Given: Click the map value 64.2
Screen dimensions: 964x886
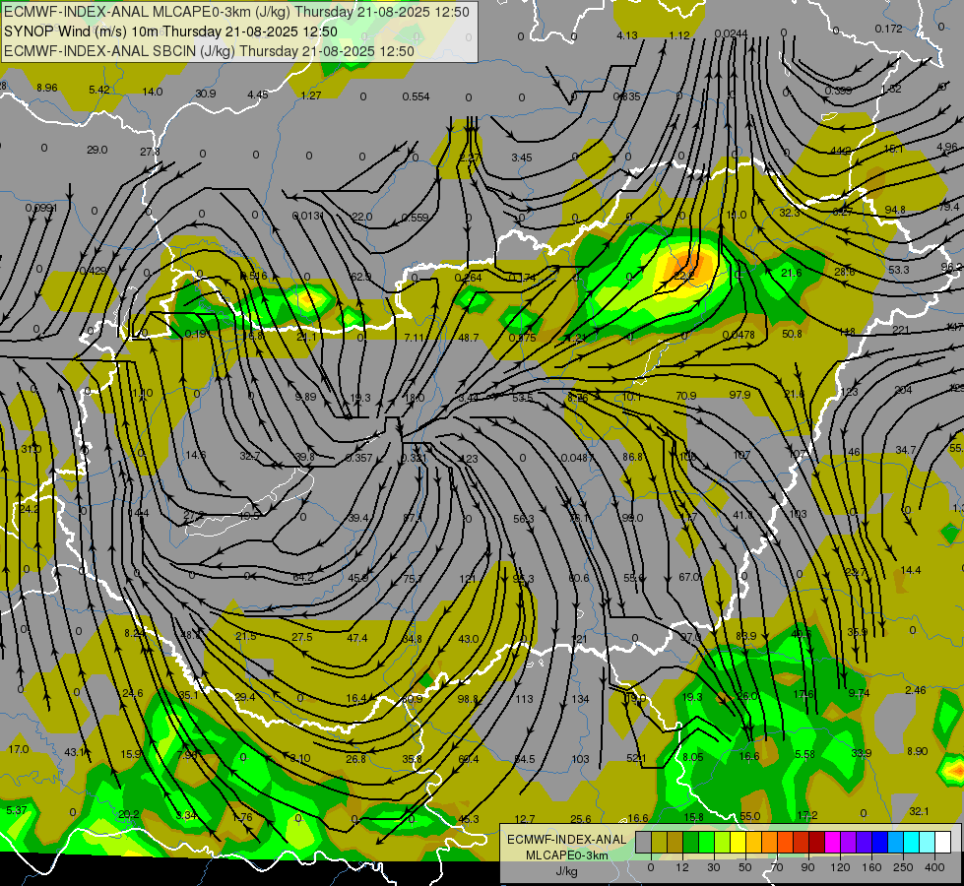Looking at the screenshot, I should click(303, 577).
